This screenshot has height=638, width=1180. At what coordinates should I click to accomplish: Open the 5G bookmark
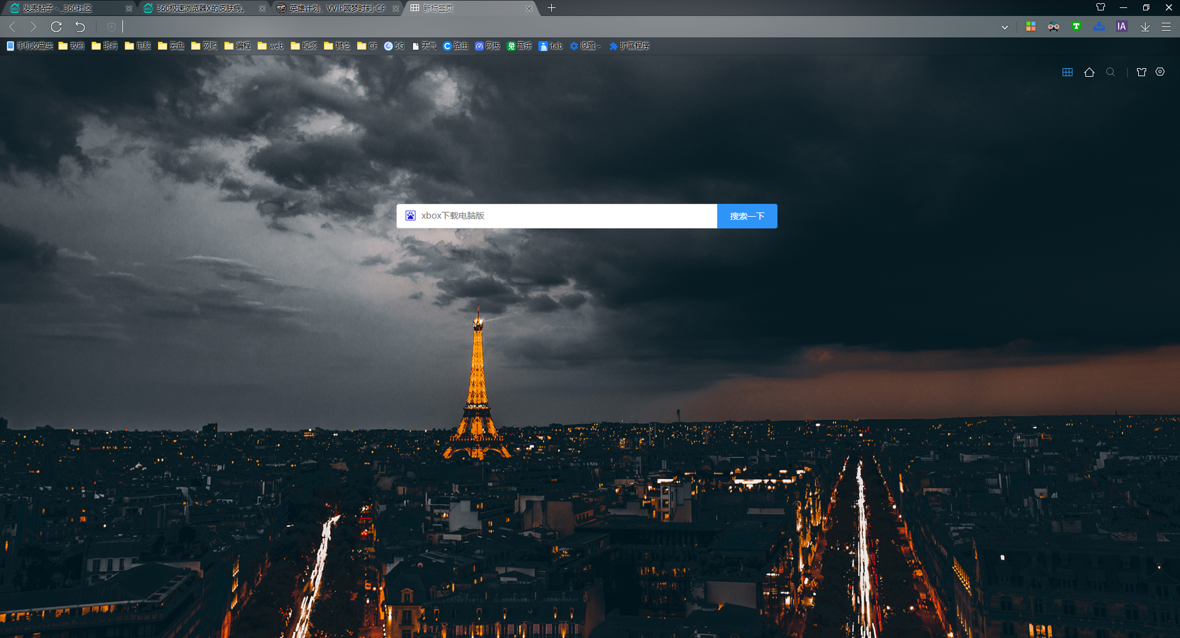pyautogui.click(x=395, y=46)
